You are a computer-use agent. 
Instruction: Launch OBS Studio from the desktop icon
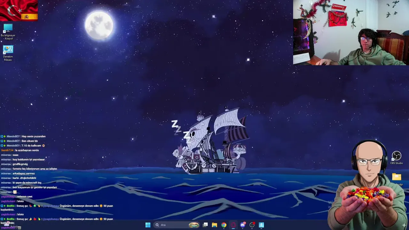(396, 158)
